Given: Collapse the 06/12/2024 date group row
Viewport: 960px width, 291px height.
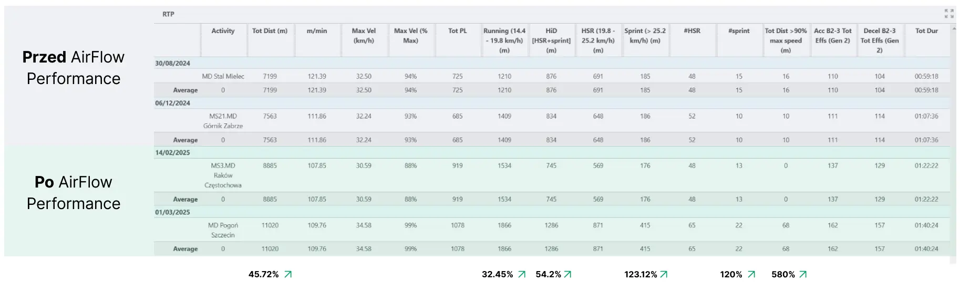Looking at the screenshot, I should pyautogui.click(x=173, y=103).
